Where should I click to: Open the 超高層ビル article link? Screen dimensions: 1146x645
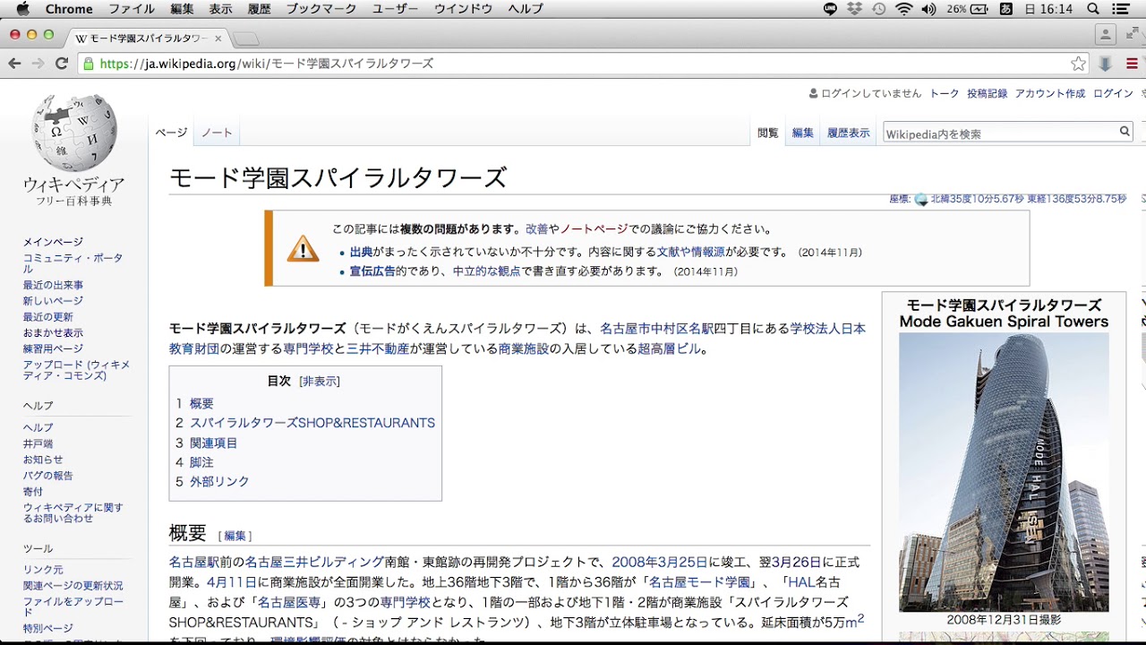point(669,348)
